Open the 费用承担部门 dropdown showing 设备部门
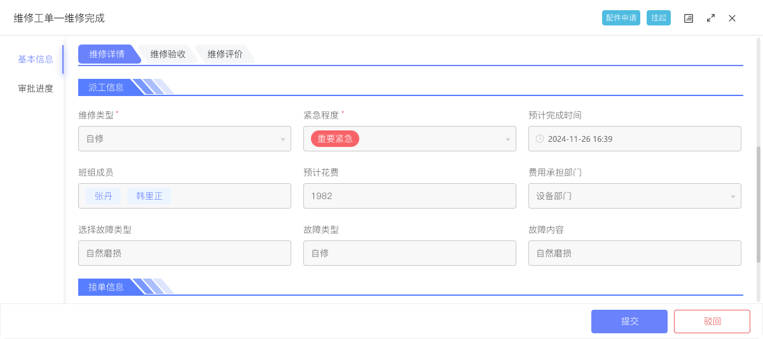763x339 pixels. coord(635,196)
